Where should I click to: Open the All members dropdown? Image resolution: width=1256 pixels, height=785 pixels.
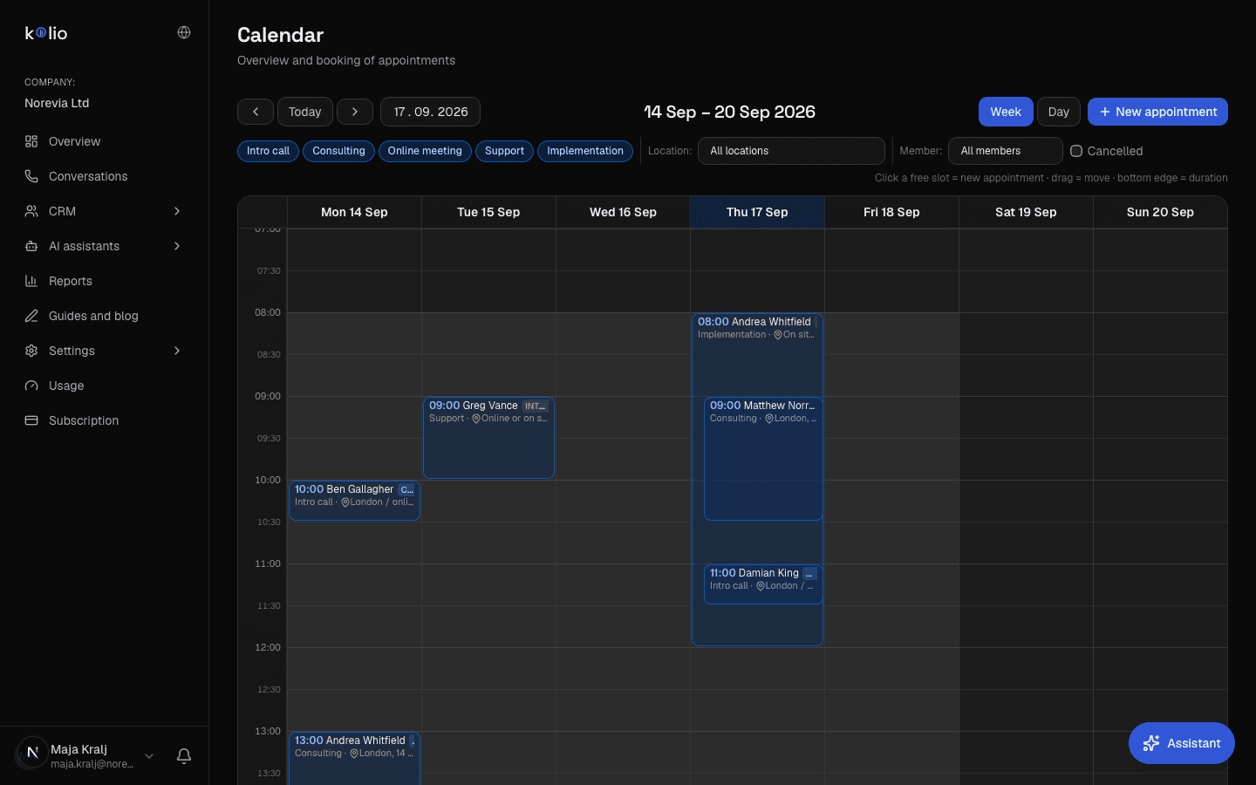pos(1005,151)
